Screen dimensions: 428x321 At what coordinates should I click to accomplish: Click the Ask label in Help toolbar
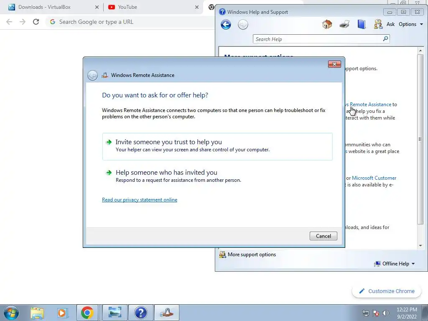390,24
